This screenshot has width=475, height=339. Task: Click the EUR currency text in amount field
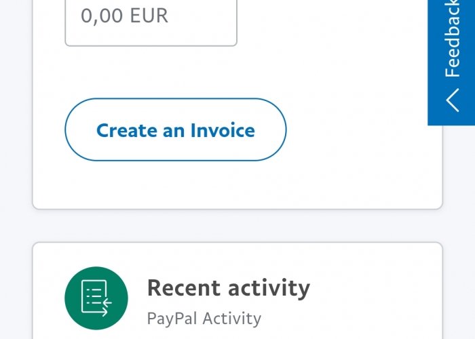[149, 16]
